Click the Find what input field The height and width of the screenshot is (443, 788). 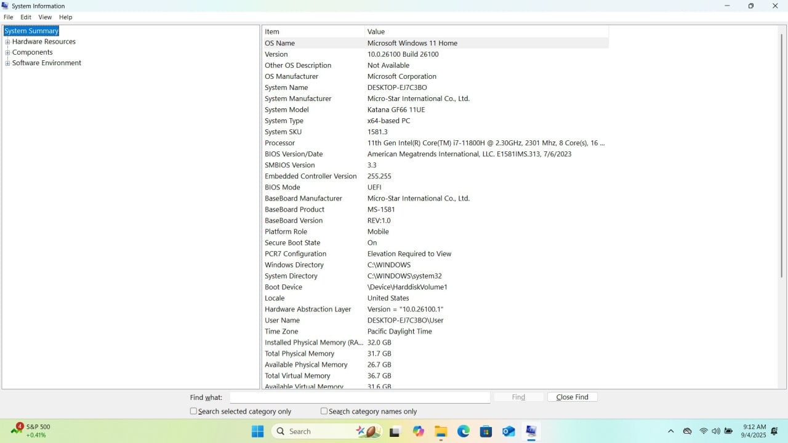click(360, 397)
